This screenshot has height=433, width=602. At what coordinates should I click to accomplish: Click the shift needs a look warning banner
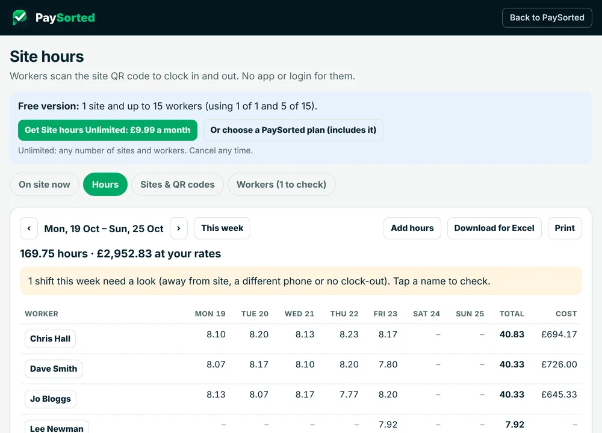pos(301,281)
